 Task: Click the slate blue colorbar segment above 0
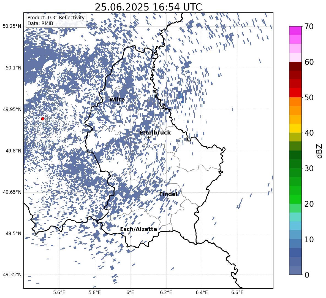(x=295, y=270)
